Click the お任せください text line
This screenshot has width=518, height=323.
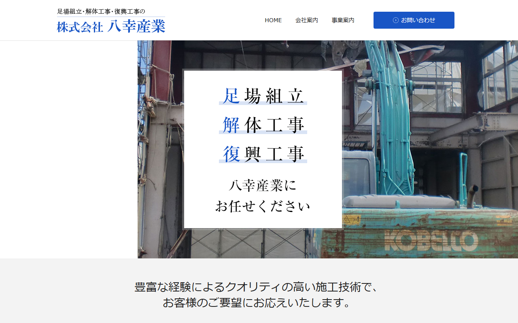coord(263,206)
